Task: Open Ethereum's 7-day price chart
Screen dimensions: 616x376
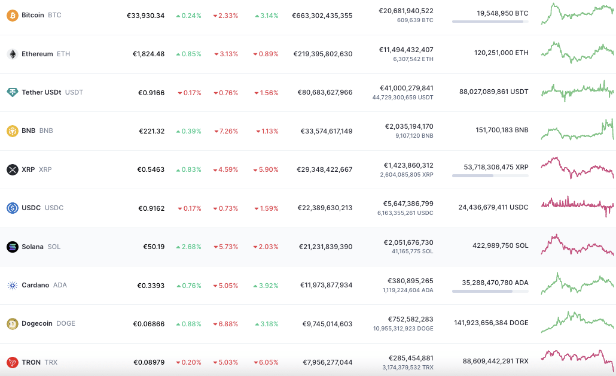Action: pyautogui.click(x=577, y=52)
